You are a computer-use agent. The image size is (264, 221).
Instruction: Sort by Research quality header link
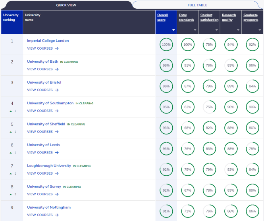[229, 17]
